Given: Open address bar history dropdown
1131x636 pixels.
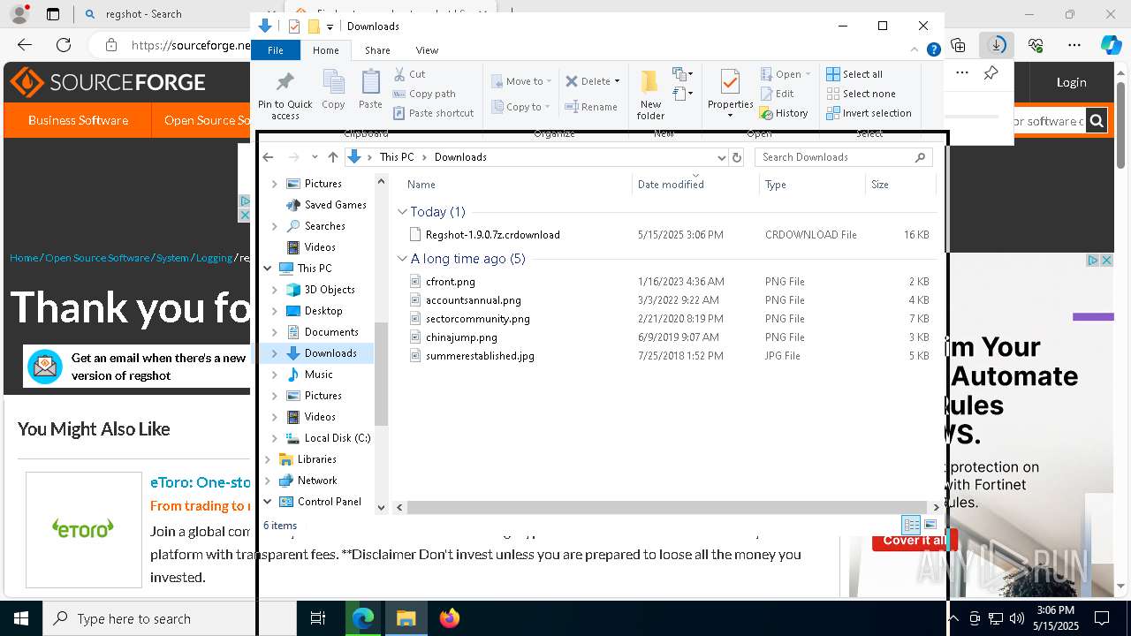Looking at the screenshot, I should 721,157.
